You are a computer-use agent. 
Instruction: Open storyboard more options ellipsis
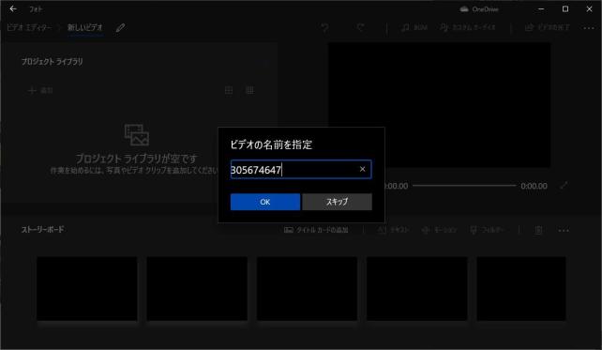pyautogui.click(x=564, y=231)
